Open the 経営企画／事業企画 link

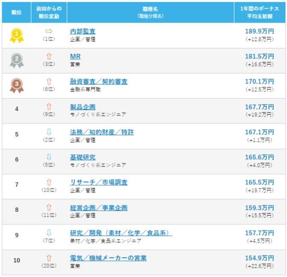coord(99,208)
